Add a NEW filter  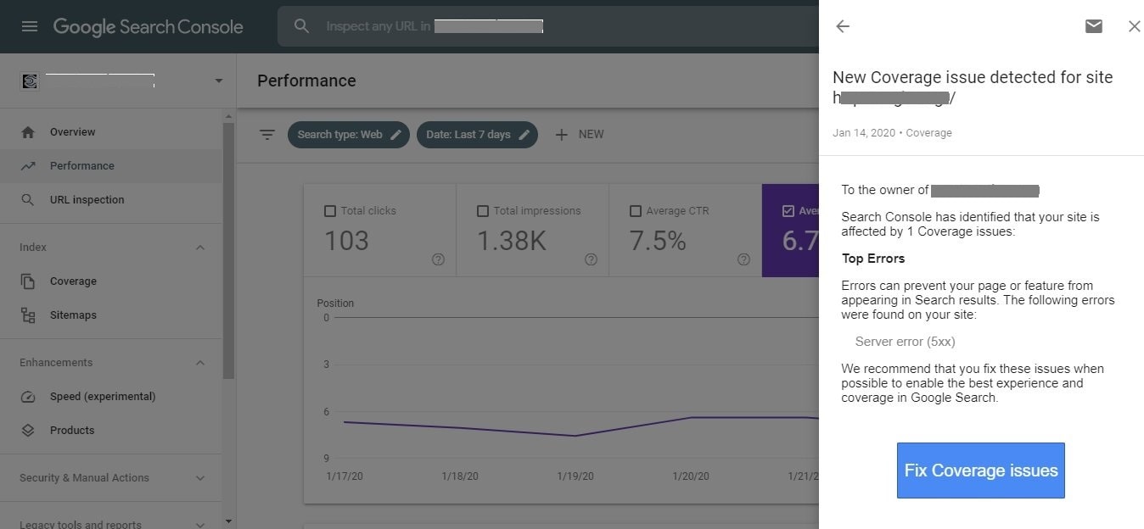580,135
